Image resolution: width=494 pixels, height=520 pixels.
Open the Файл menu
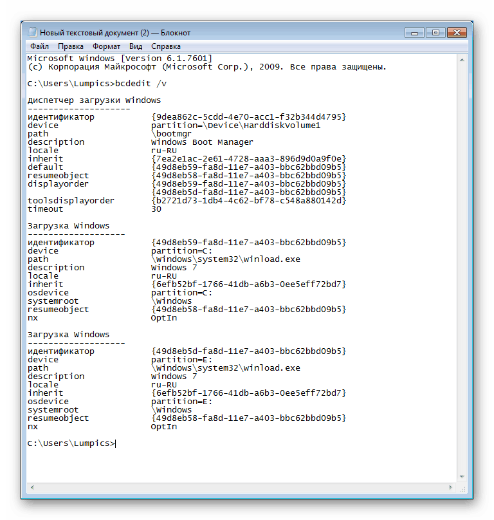coord(39,46)
